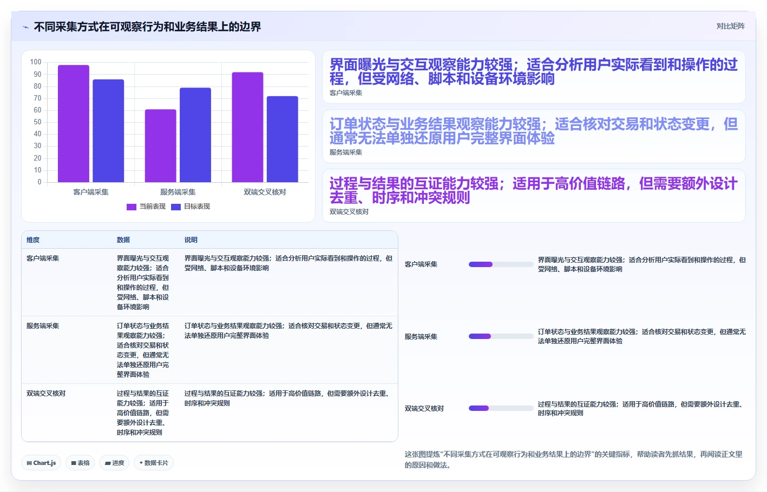Click the blue 目标表现 bar for 双端交叉核对

[x=283, y=139]
